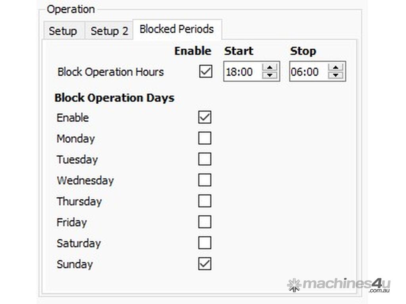Increase the Stop time with up arrow
Viewport: 406px width, 304px height.
(336, 68)
